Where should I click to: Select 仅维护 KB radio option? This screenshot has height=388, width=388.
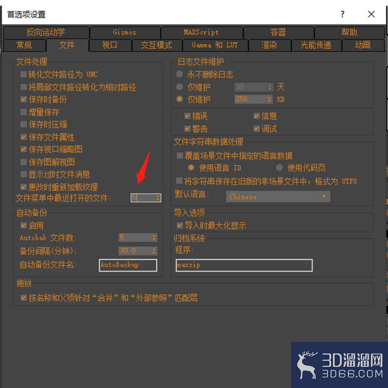click(x=179, y=99)
